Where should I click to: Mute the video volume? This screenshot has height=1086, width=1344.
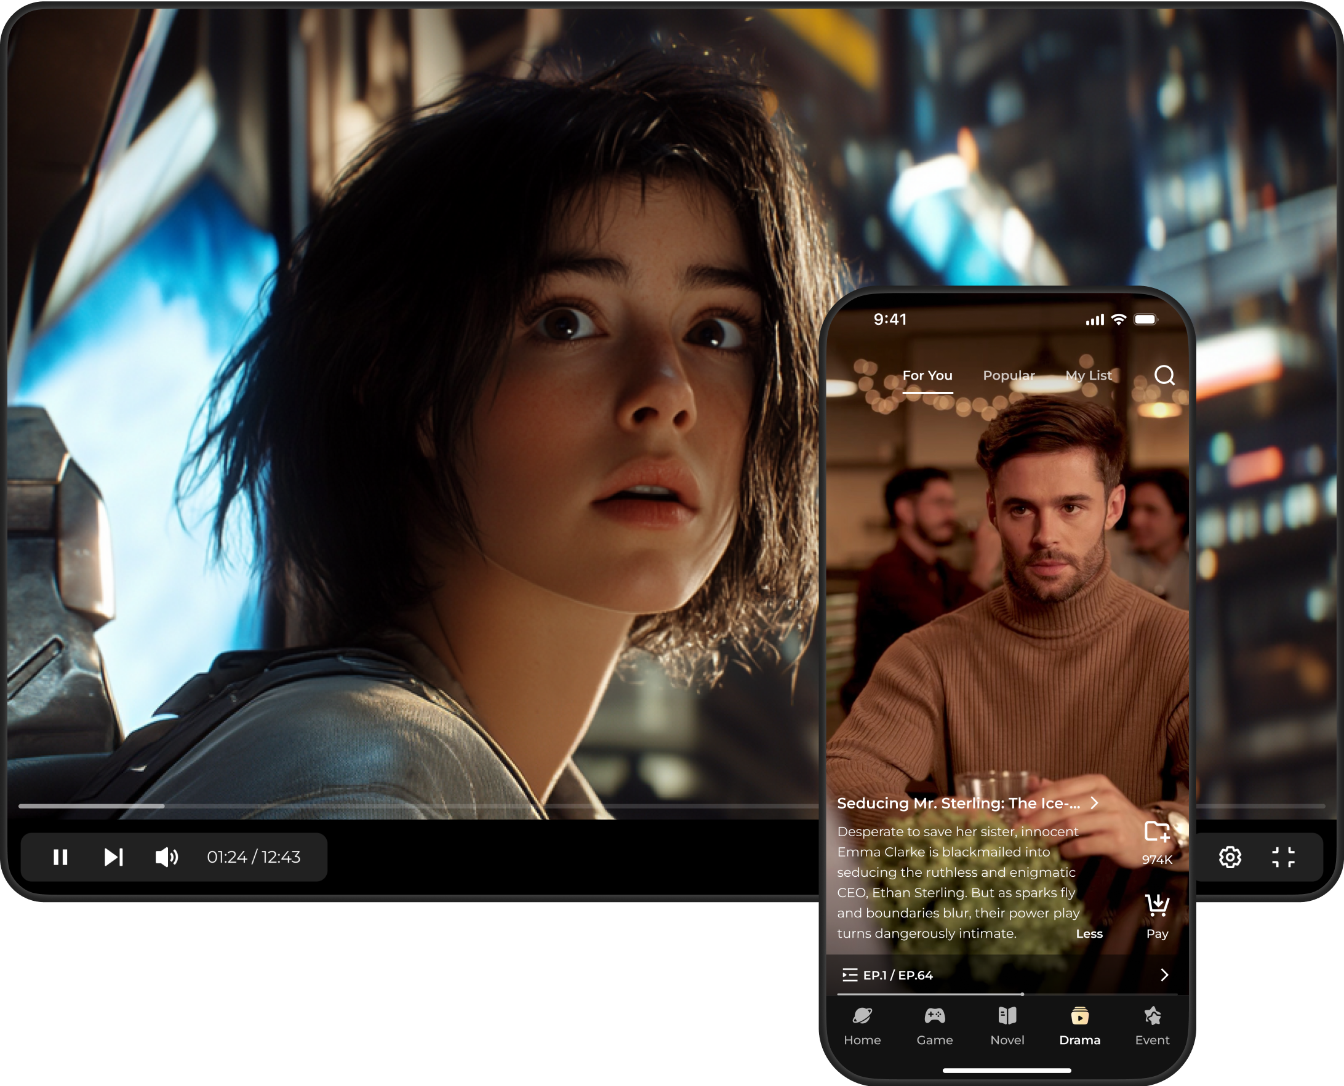166,857
